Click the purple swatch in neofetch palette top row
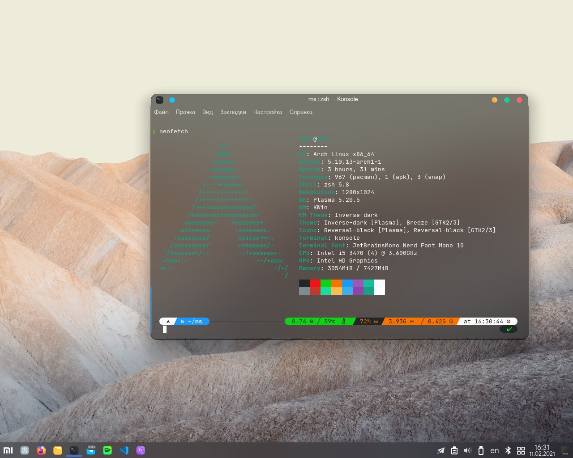The width and height of the screenshot is (573, 458). (358, 284)
